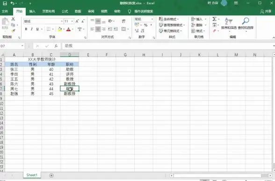
Task: Switch to the View tab
Action: pyautogui.click(x=104, y=11)
